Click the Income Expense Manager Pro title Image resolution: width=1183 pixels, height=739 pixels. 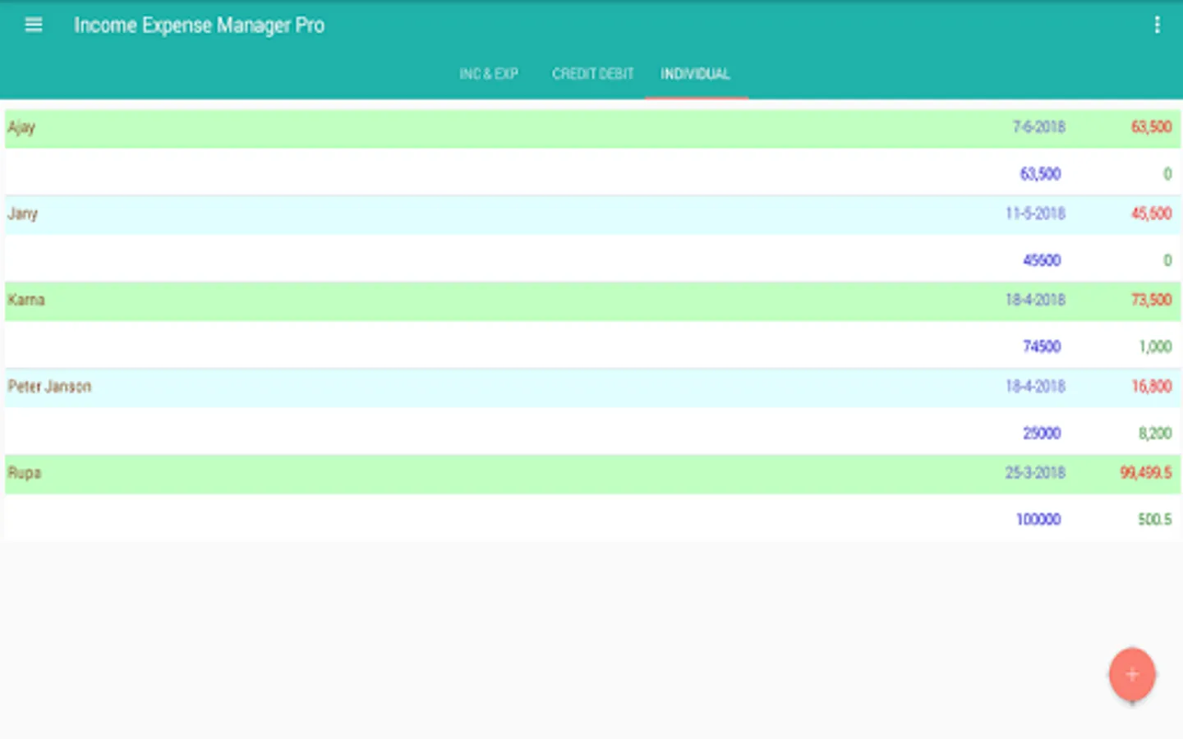coord(199,25)
